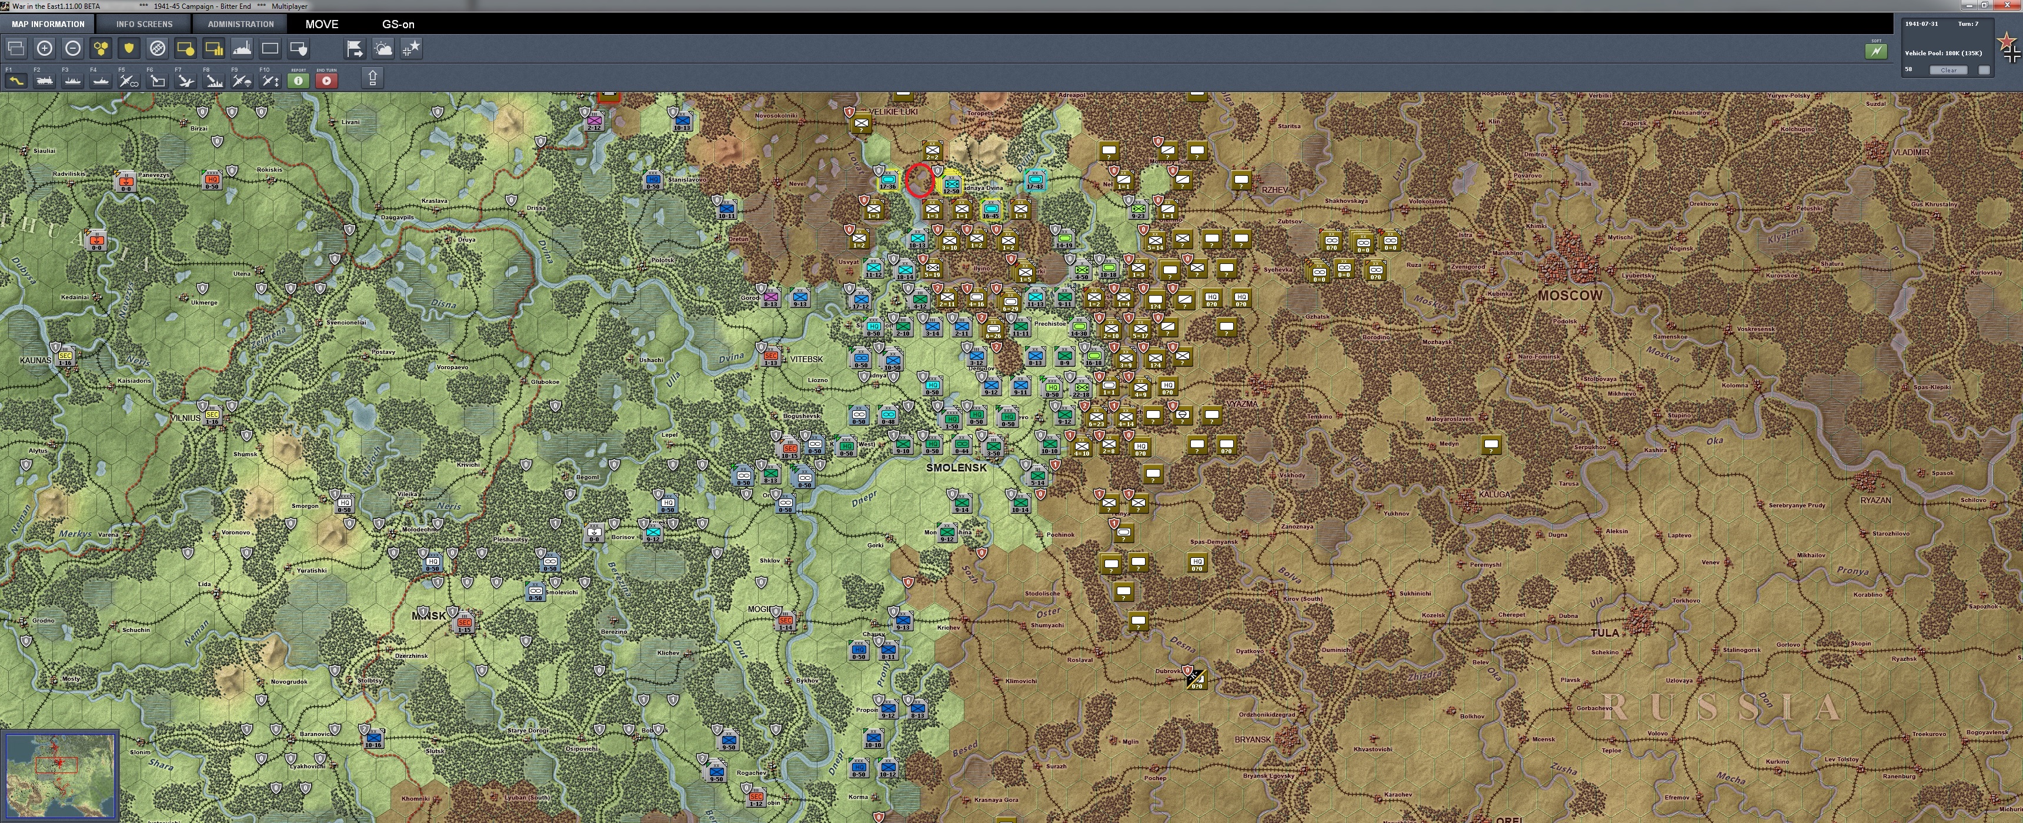Zoom in with the plus magnifier icon
The width and height of the screenshot is (2023, 823).
pyautogui.click(x=45, y=49)
